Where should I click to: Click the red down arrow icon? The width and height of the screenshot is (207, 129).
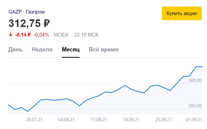(11, 35)
